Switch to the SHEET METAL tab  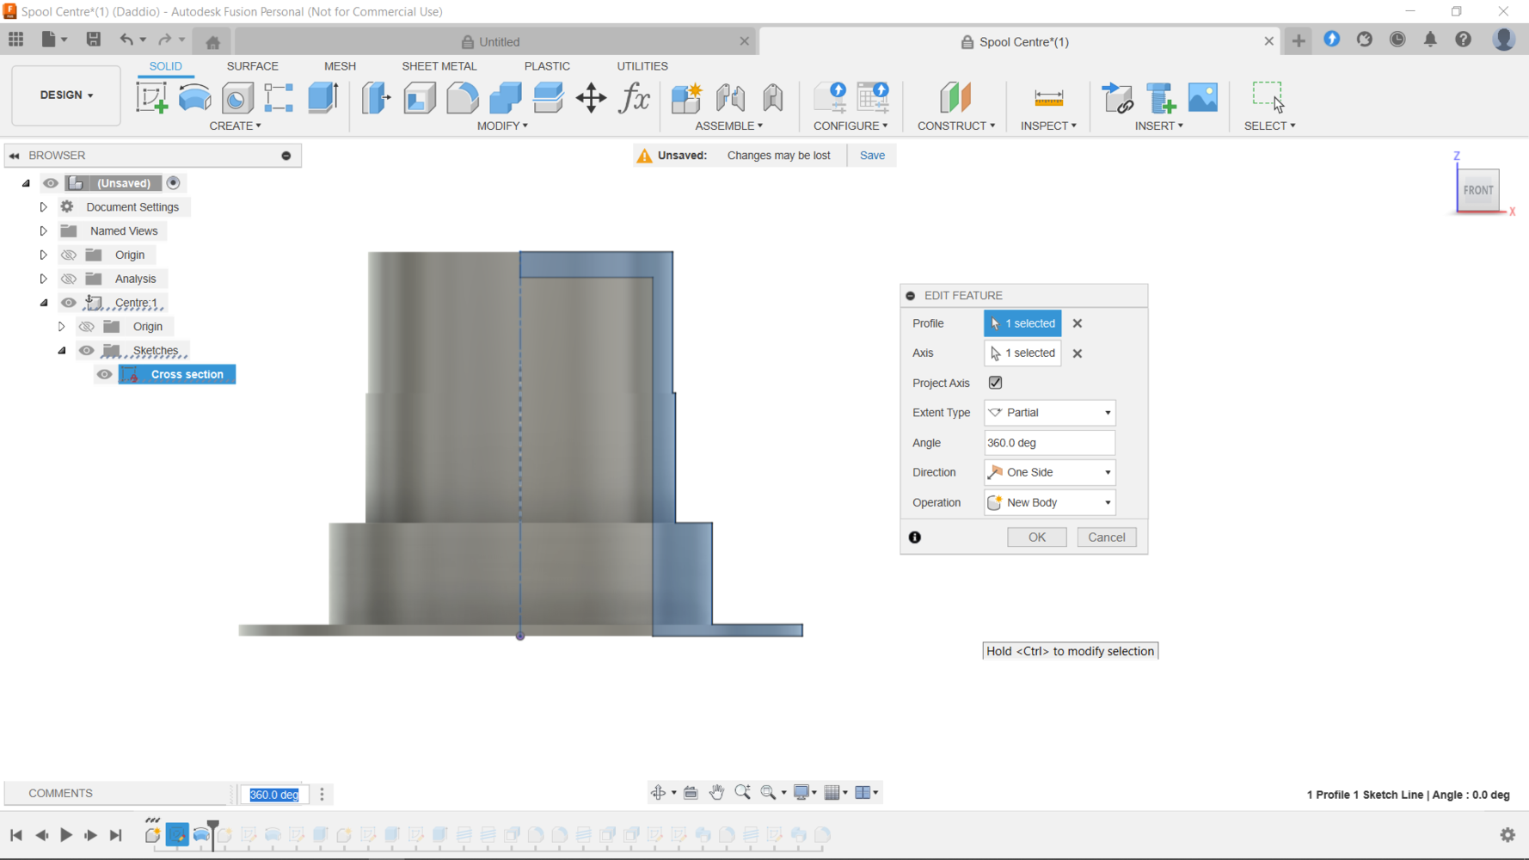[439, 66]
